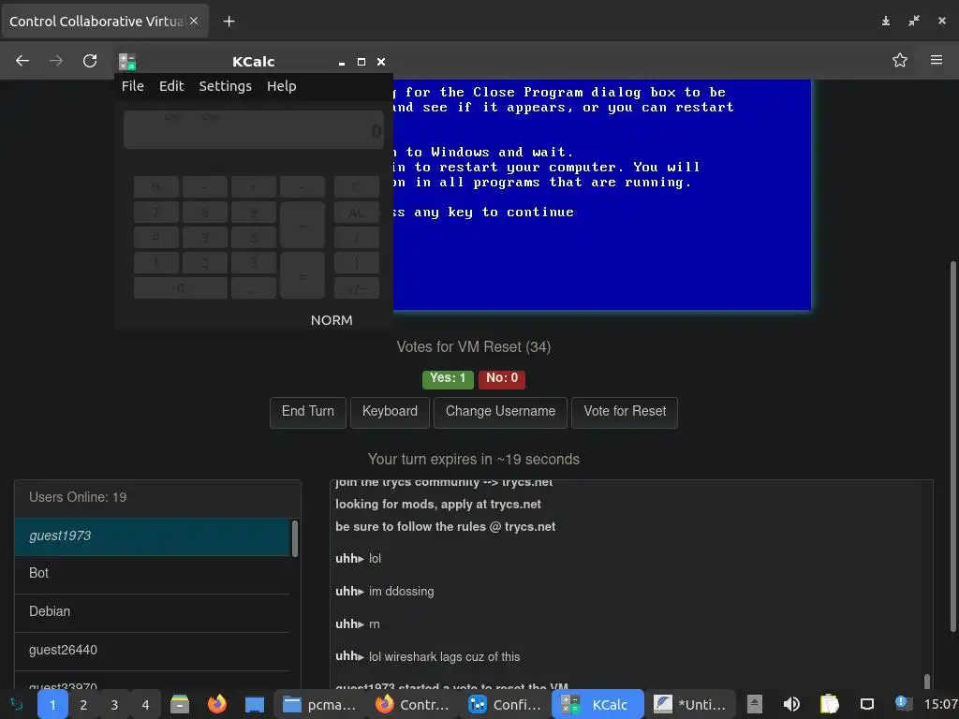Click 'Votes for VM Reset (34)' heading
Image resolution: width=959 pixels, height=719 pixels.
click(473, 347)
